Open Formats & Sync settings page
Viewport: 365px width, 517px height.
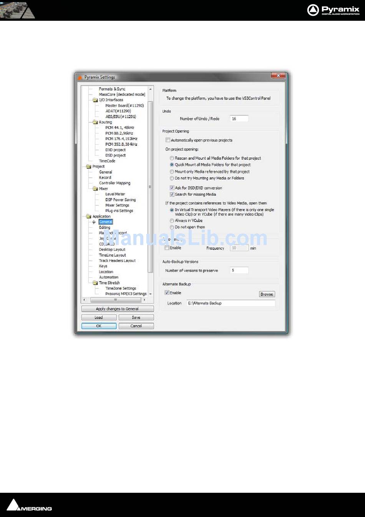[112, 89]
